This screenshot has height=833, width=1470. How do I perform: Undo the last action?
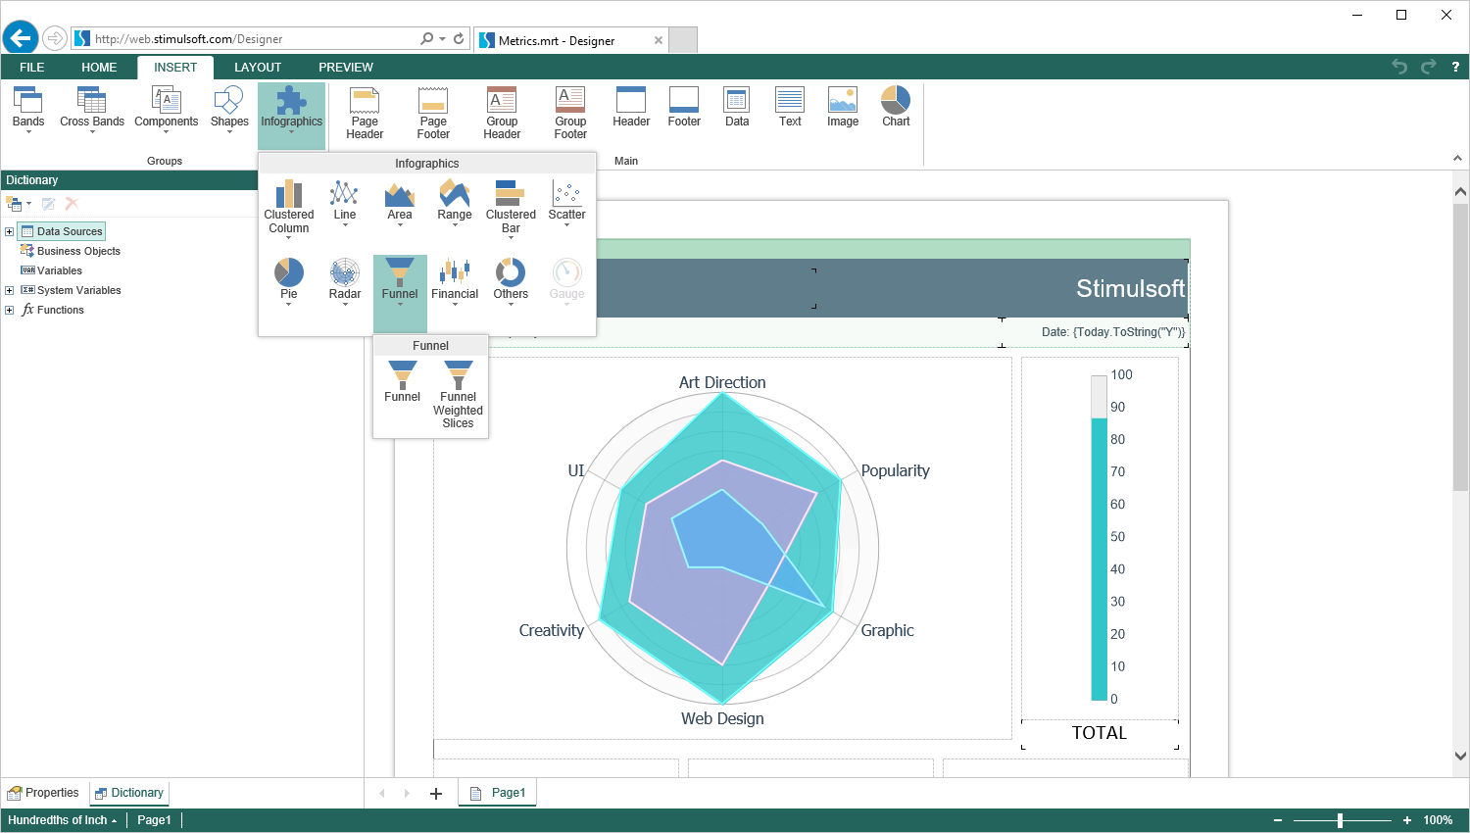(x=1399, y=67)
